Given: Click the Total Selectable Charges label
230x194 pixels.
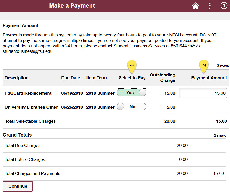Looking at the screenshot, I should coord(30,121).
